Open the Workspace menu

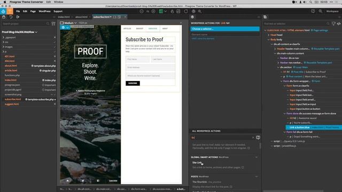332,11
